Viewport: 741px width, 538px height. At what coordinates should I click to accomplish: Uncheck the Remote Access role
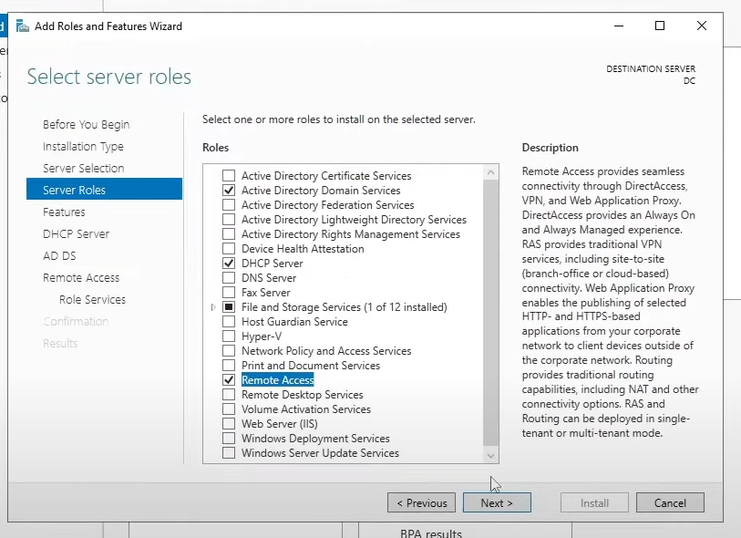coord(229,380)
